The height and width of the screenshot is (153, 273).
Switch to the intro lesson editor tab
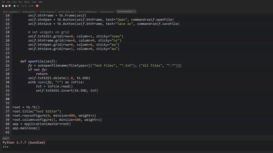(x=108, y=12)
